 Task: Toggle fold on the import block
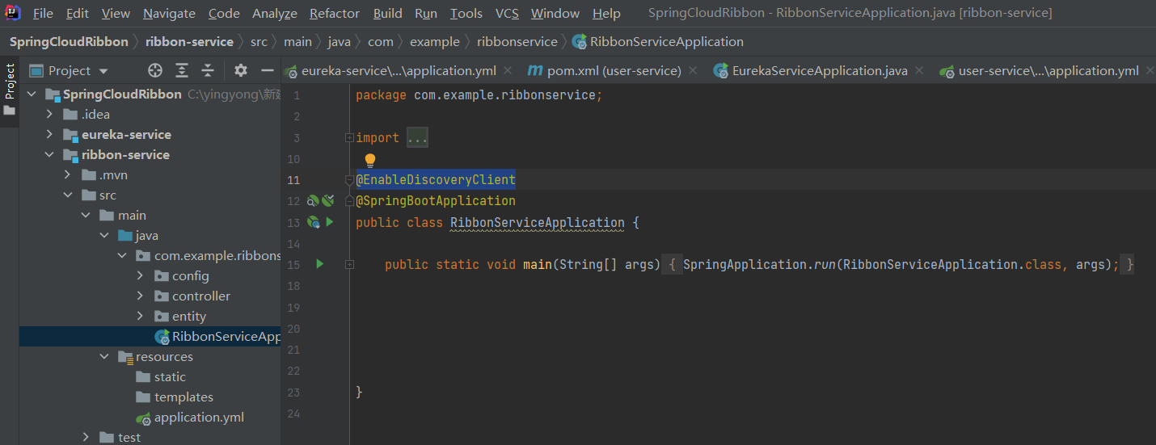point(349,138)
